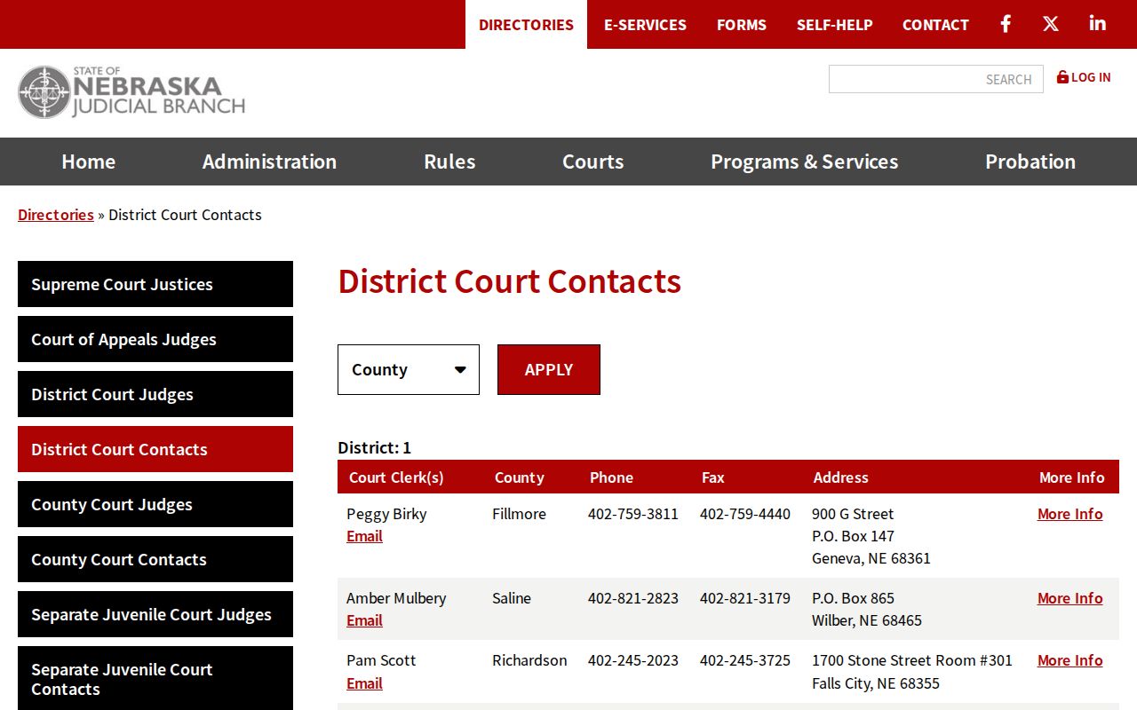This screenshot has width=1137, height=710.
Task: Open Separate Juvenile Court Judges sidebar link
Action: click(155, 614)
